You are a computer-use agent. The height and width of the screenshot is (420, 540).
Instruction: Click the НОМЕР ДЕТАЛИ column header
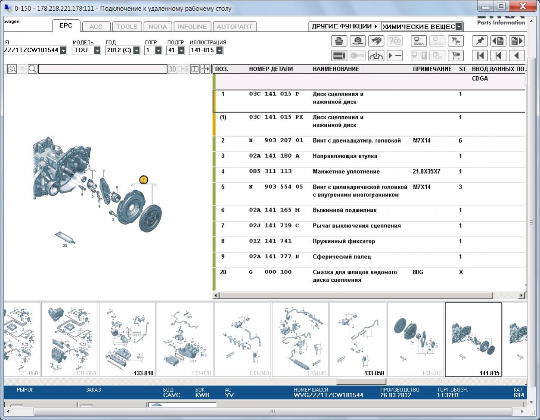[271, 69]
